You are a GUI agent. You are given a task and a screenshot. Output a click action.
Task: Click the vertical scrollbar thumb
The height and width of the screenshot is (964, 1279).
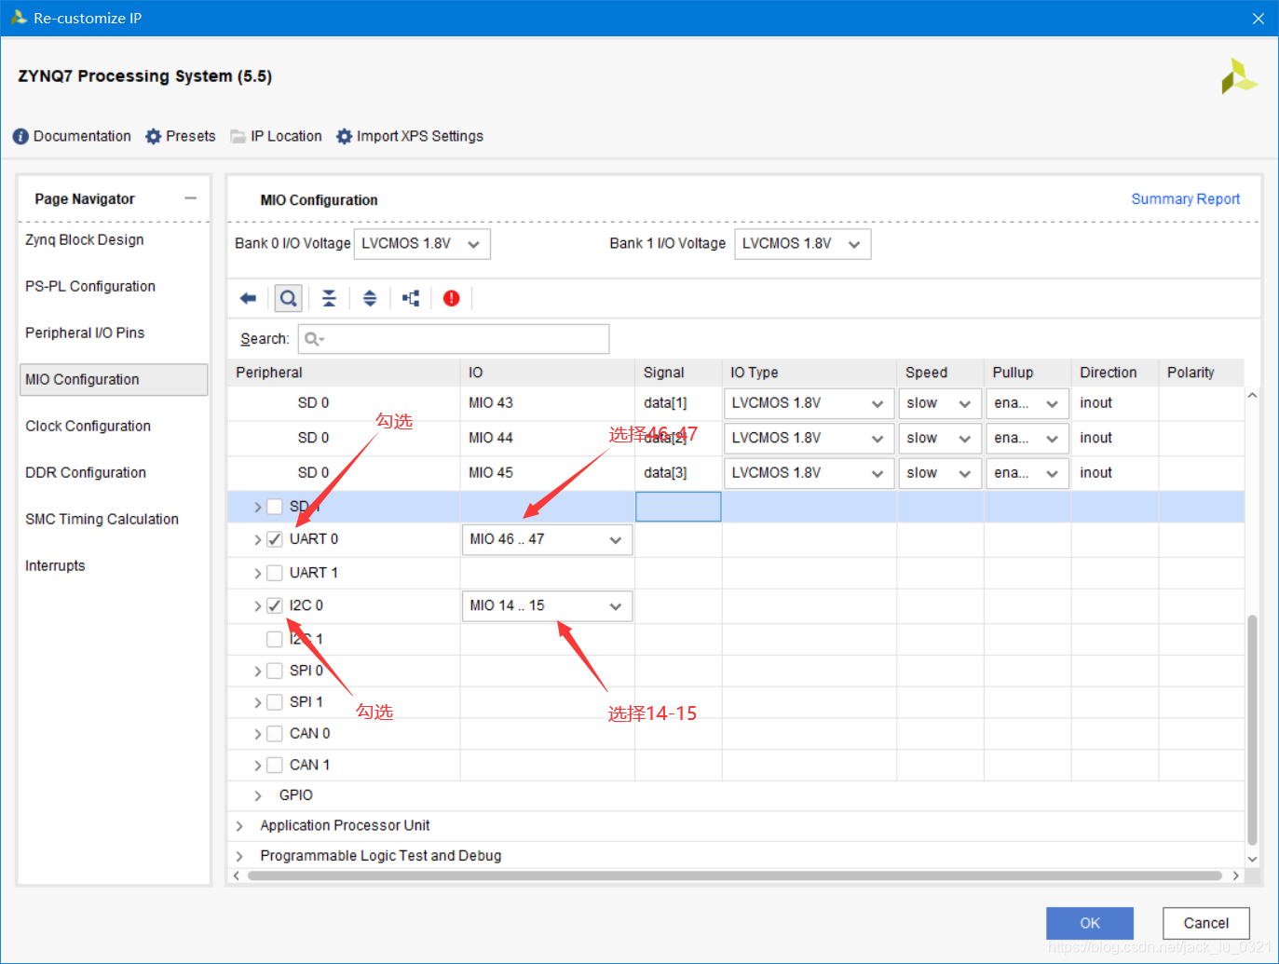coord(1252,729)
